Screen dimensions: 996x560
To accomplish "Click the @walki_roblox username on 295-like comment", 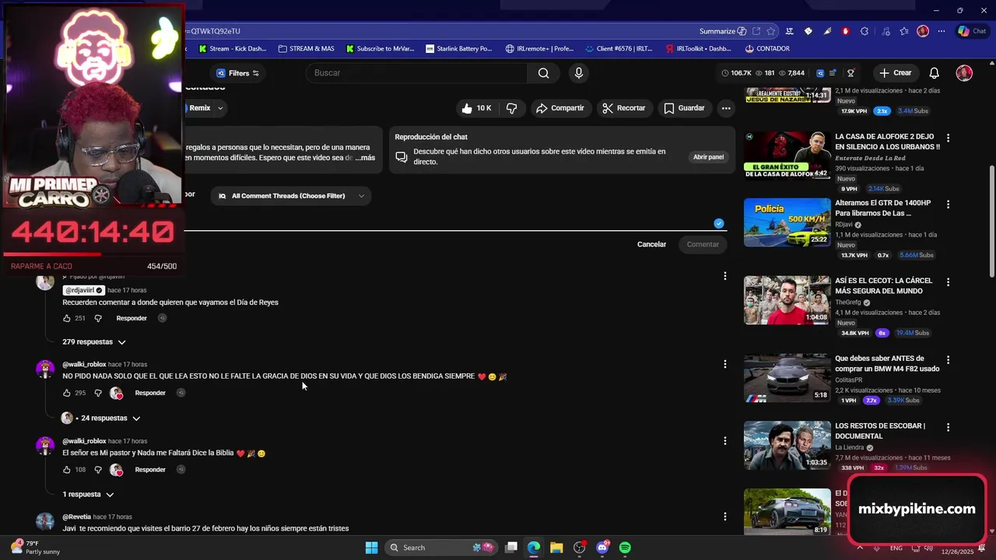I will (84, 364).
